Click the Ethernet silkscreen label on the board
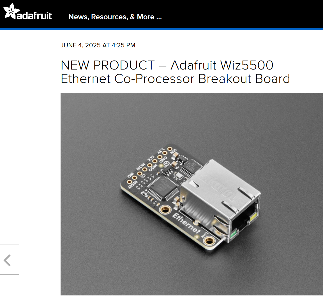323x296 pixels. point(186,223)
